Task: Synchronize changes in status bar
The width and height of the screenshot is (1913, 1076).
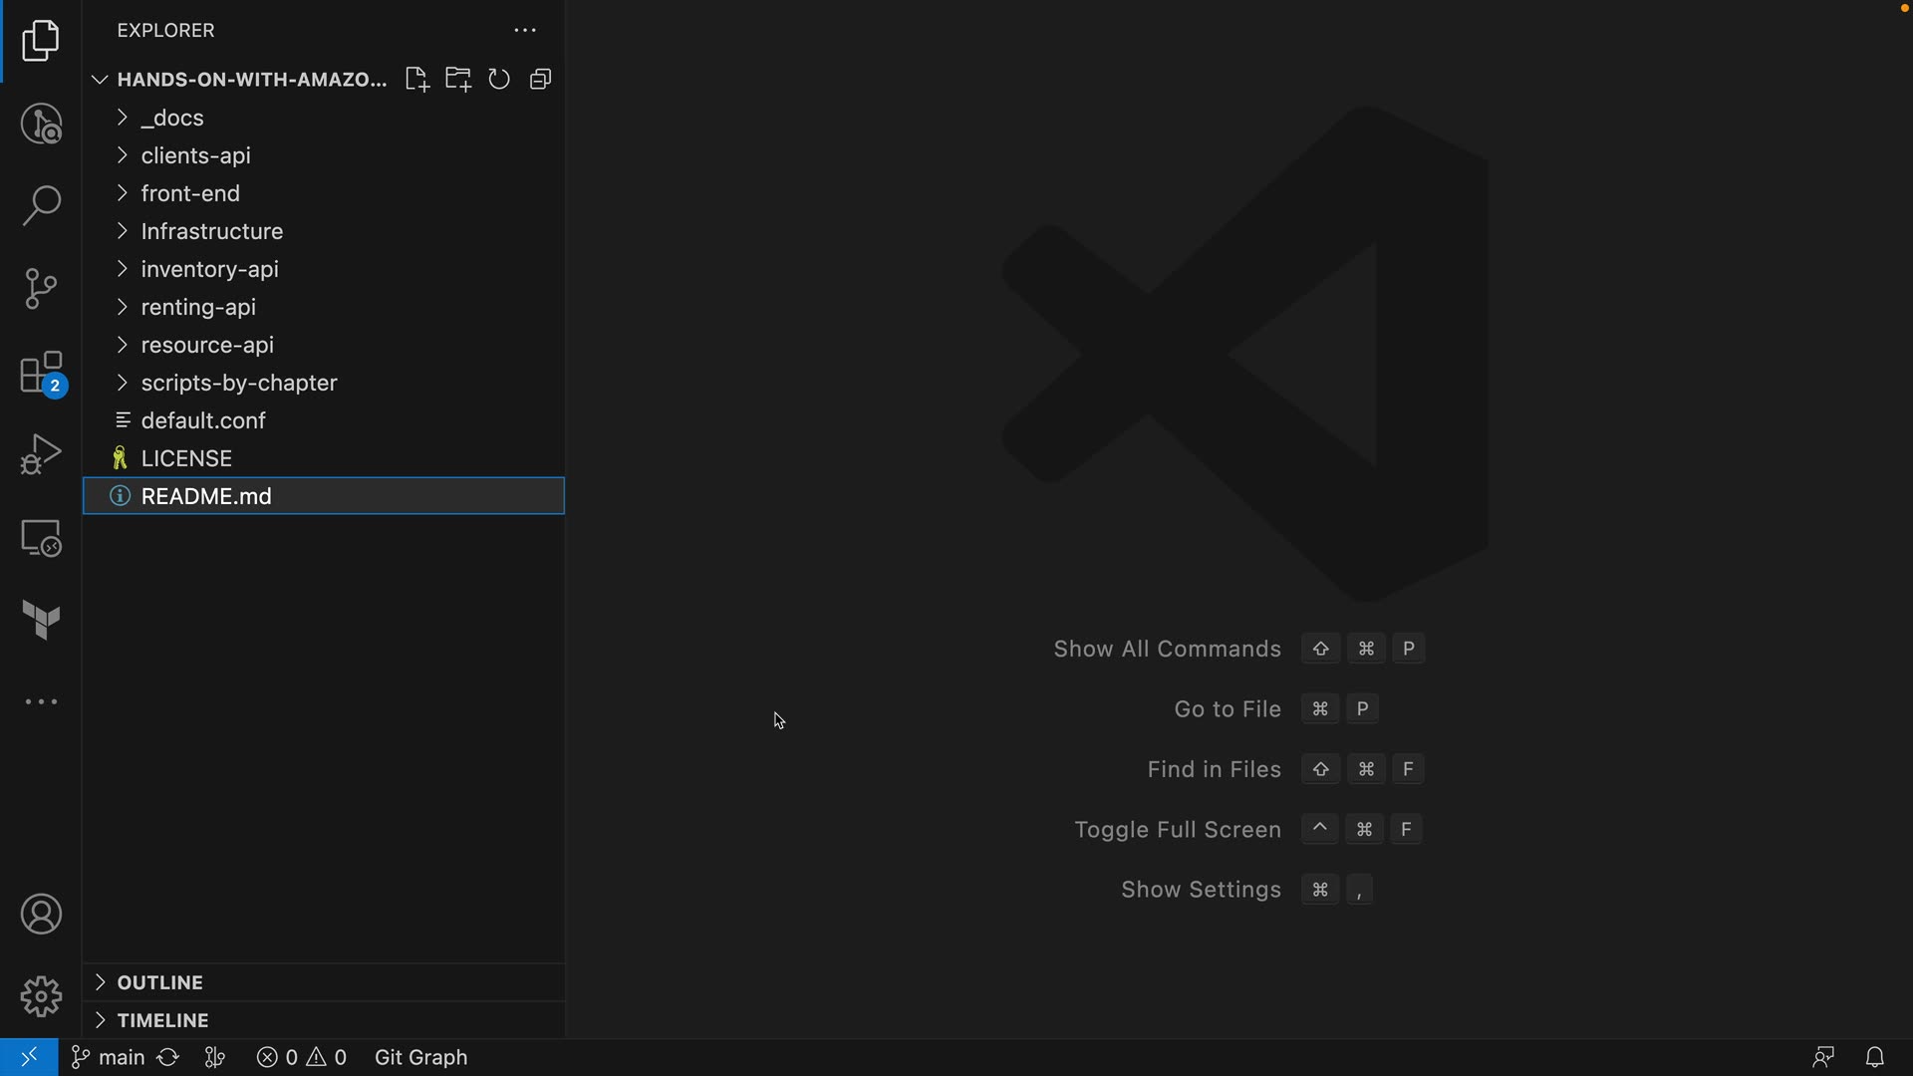Action: 168,1057
